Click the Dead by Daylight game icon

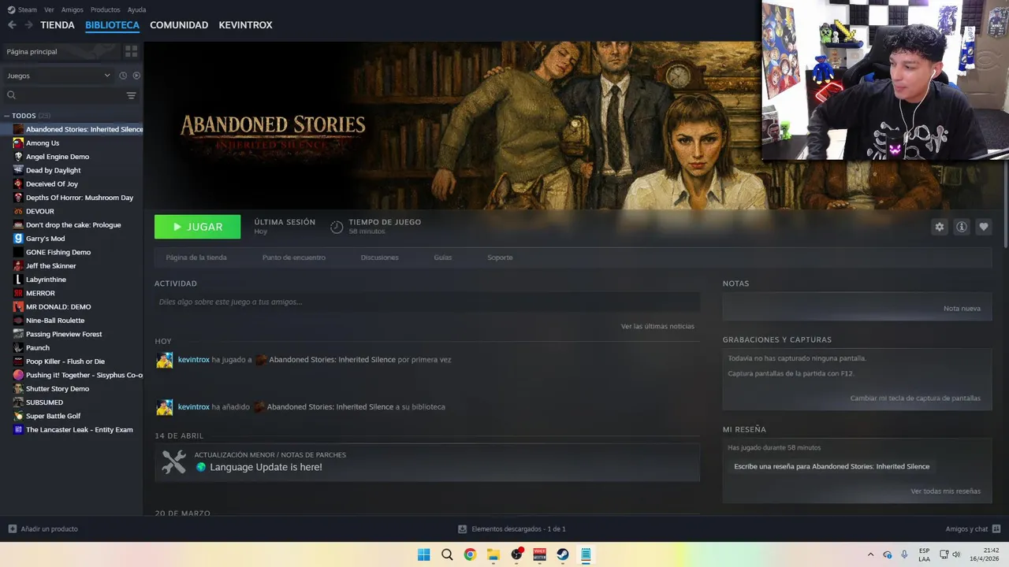(18, 170)
